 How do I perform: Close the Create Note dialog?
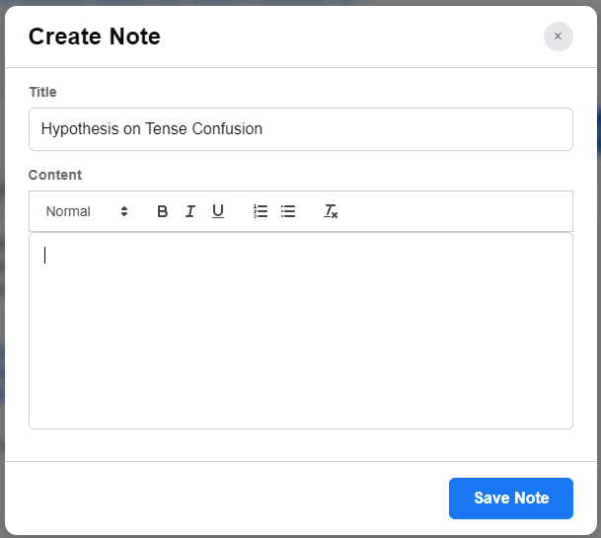tap(558, 37)
